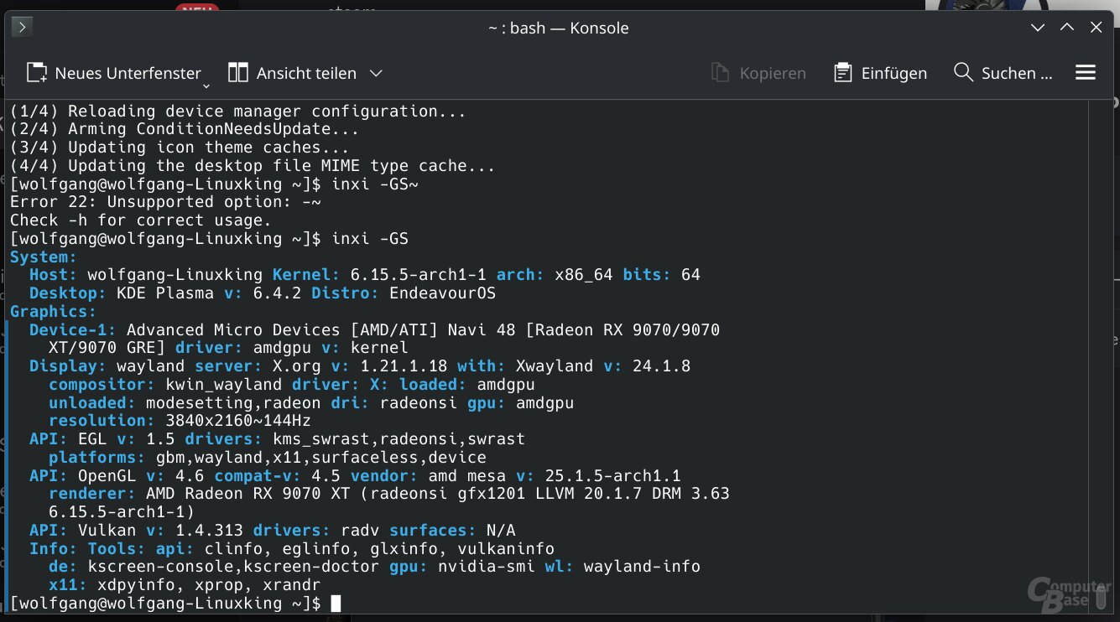Click the 'inxi -GS~' mistyped command
The width and height of the screenshot is (1120, 622).
pos(375,184)
